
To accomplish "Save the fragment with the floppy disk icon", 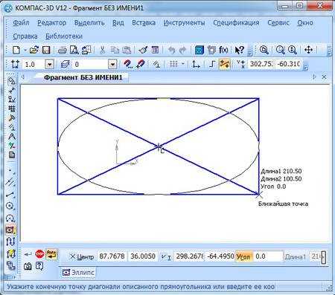I will pyautogui.click(x=46, y=50).
